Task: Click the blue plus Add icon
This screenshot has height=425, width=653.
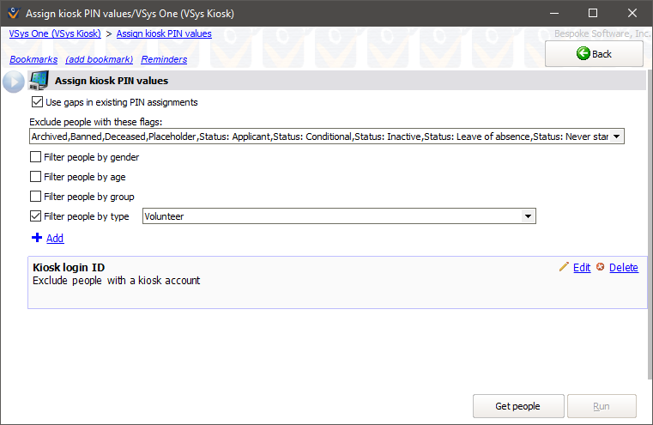Action: pyautogui.click(x=37, y=238)
